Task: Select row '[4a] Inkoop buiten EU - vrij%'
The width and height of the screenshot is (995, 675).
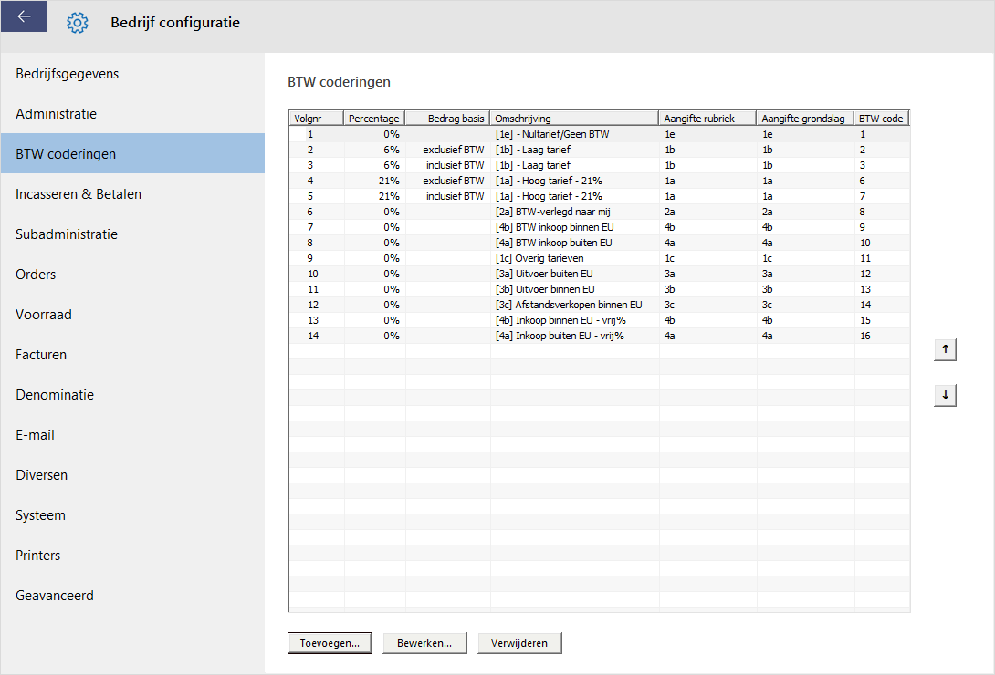Action: click(599, 336)
